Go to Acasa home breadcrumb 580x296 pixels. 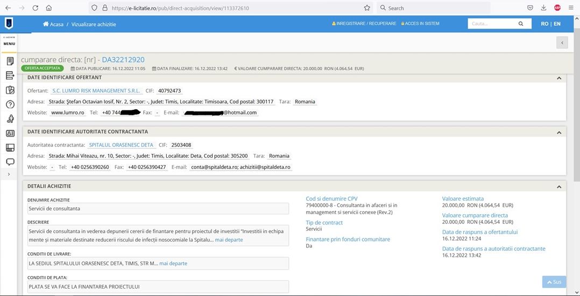[x=53, y=24]
